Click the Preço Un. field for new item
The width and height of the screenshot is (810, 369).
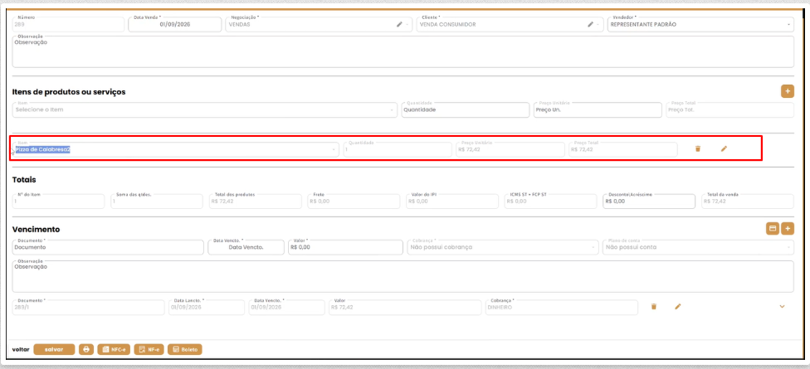[x=598, y=110]
